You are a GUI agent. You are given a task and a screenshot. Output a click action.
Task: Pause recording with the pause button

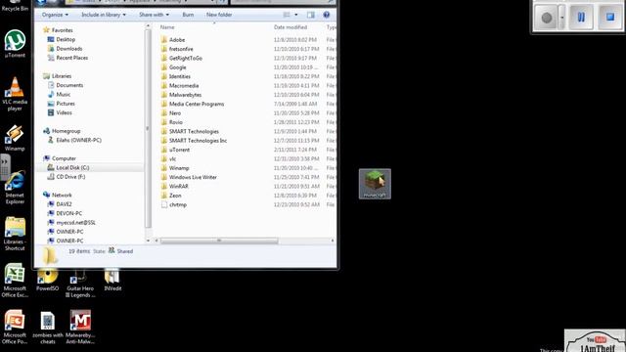pyautogui.click(x=581, y=18)
